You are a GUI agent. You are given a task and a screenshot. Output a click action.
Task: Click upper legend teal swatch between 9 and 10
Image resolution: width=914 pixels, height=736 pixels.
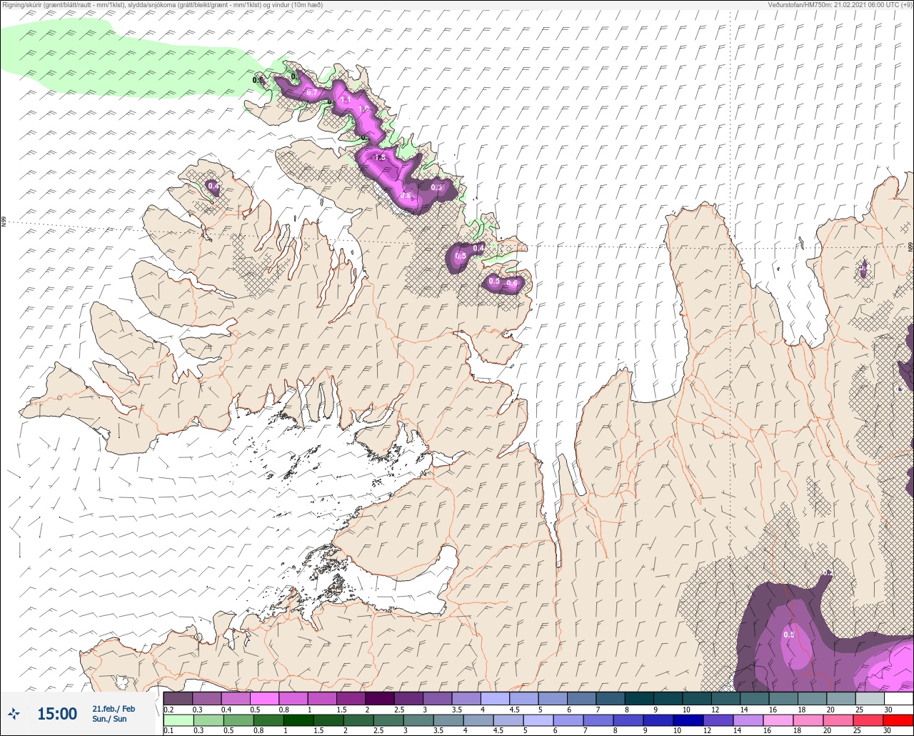click(668, 698)
